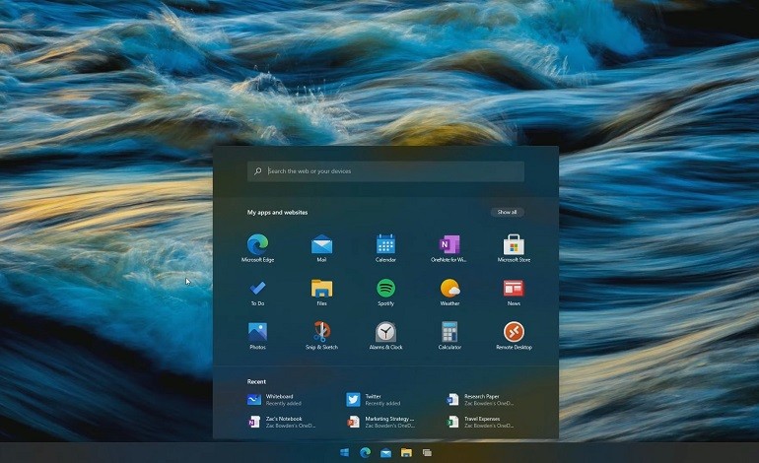
Task: Open the News app
Action: (x=514, y=293)
